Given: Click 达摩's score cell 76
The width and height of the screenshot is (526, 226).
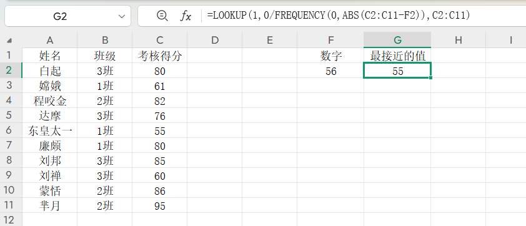Looking at the screenshot, I should point(160,115).
